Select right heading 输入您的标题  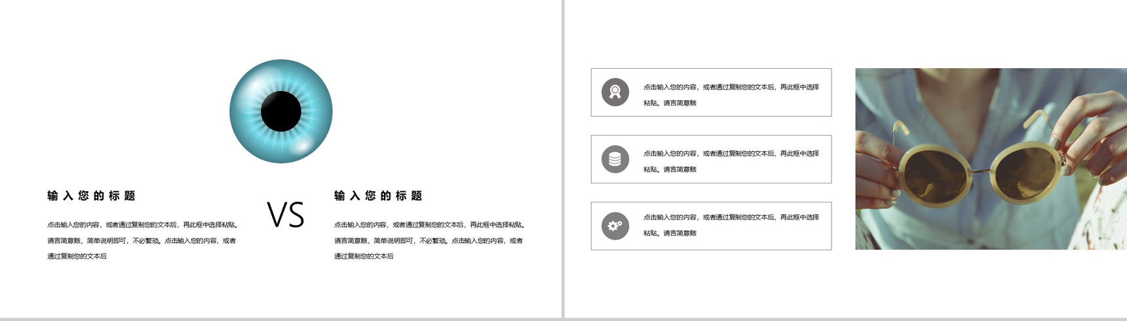click(x=378, y=196)
